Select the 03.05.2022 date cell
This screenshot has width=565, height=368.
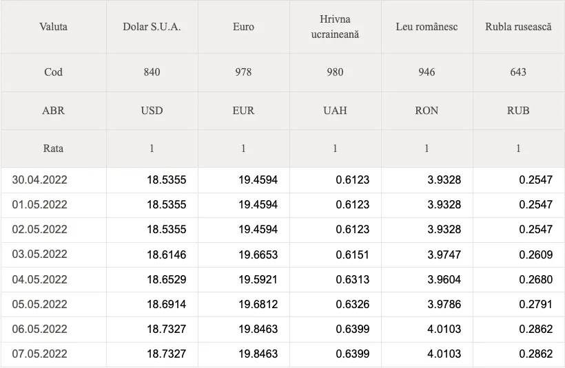pos(53,255)
